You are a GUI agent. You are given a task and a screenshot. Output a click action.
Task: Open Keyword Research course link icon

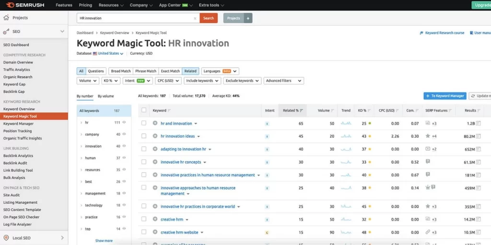421,33
